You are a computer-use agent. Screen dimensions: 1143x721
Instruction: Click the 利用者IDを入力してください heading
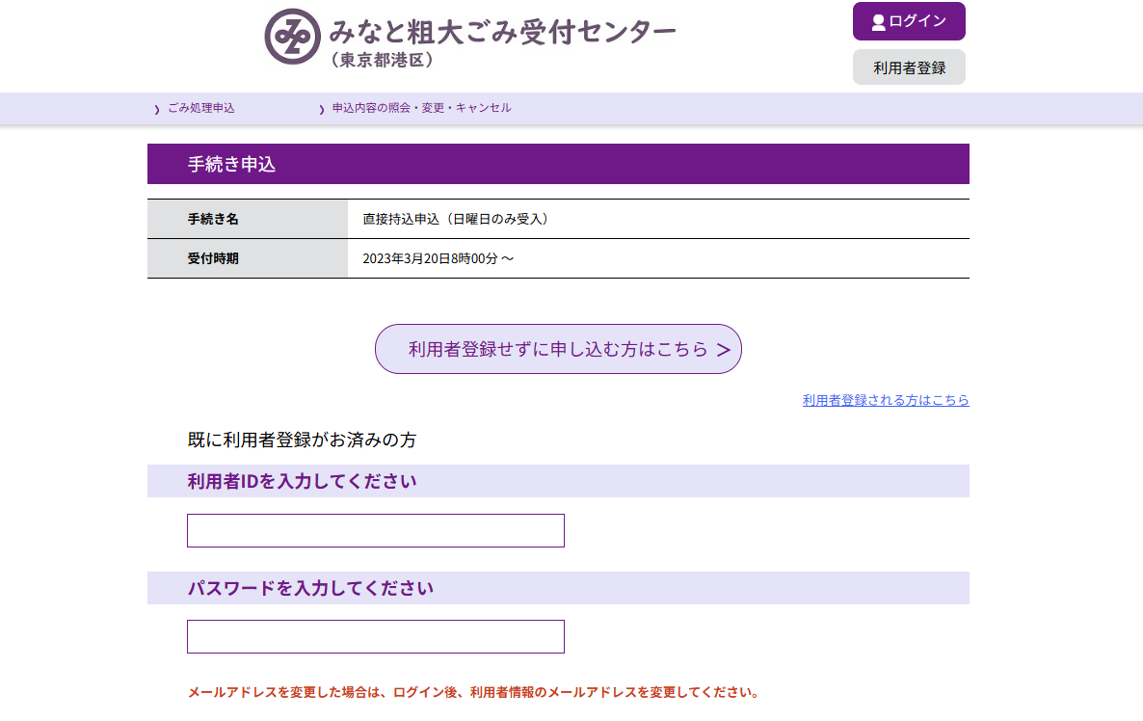coord(302,481)
